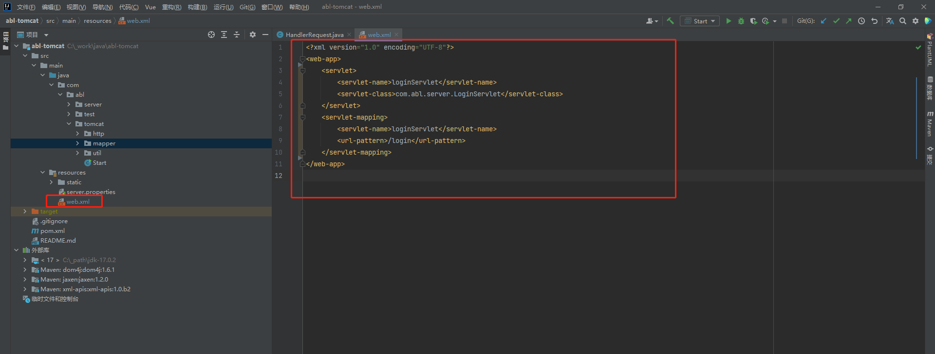Run the Start configuration with green play icon
This screenshot has width=935, height=354.
[x=729, y=21]
